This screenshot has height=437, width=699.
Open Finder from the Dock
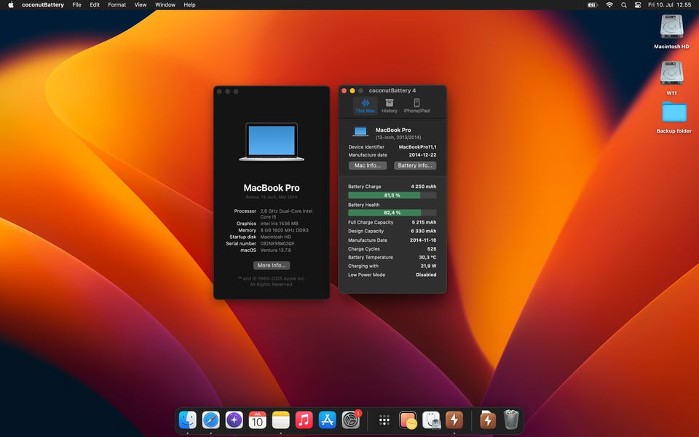pos(188,420)
